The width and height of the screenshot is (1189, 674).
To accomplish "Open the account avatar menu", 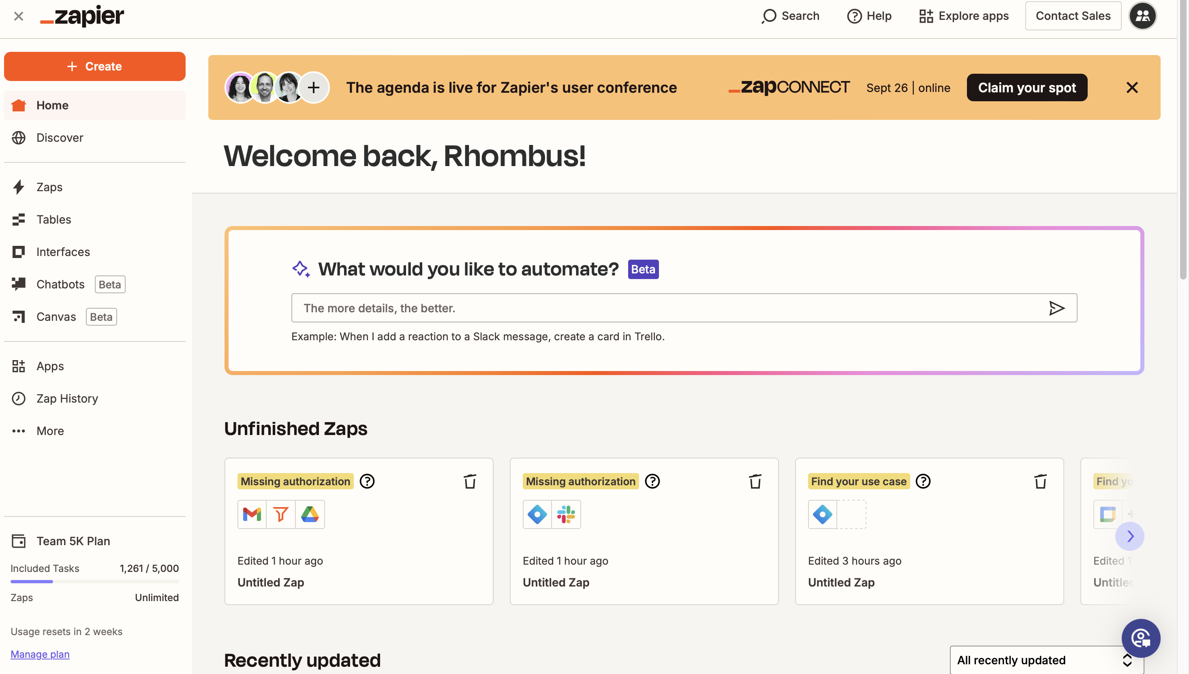I will pyautogui.click(x=1143, y=16).
